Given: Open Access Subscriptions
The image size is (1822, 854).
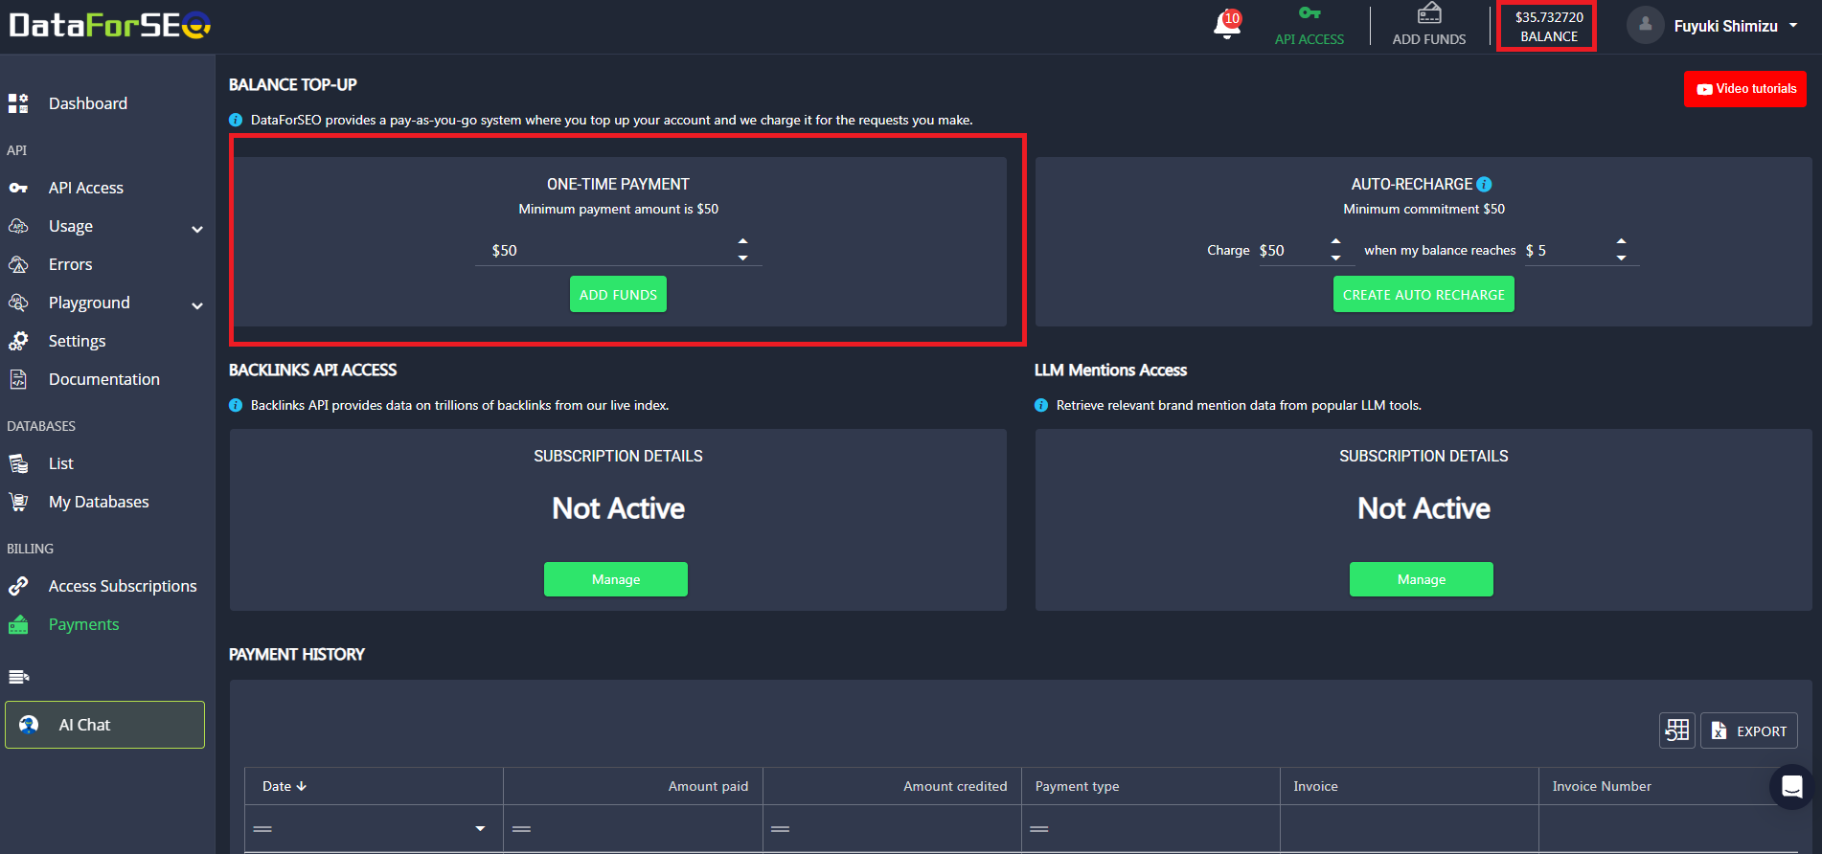Looking at the screenshot, I should click(x=123, y=586).
